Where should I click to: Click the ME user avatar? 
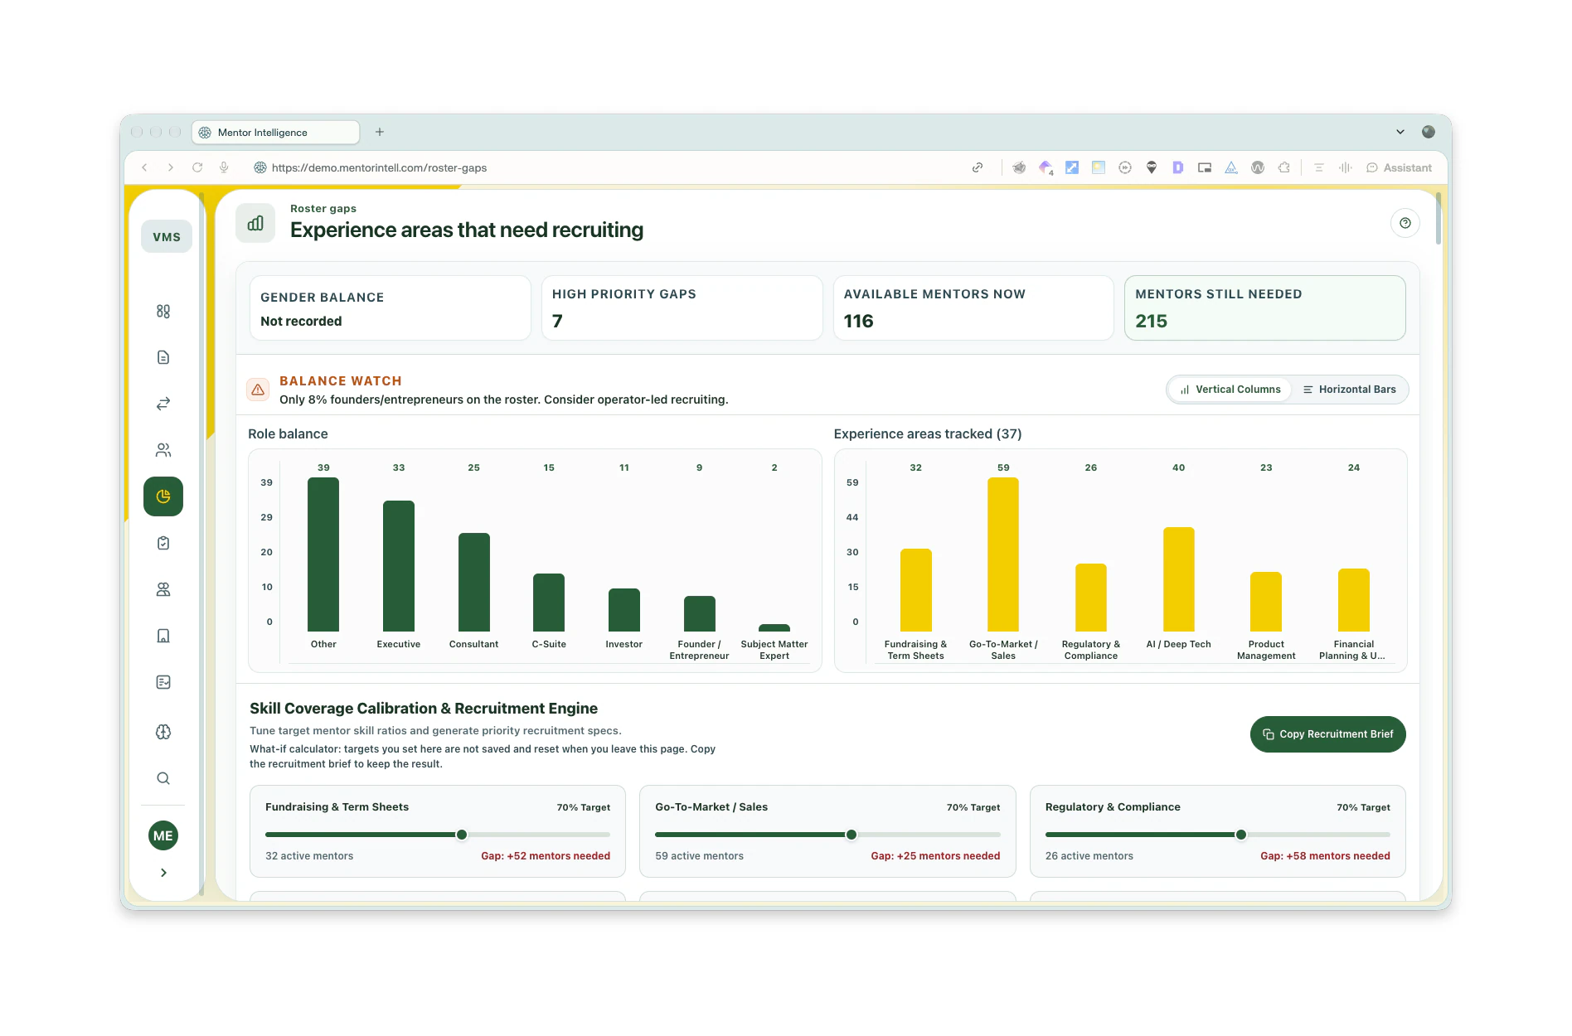(163, 835)
